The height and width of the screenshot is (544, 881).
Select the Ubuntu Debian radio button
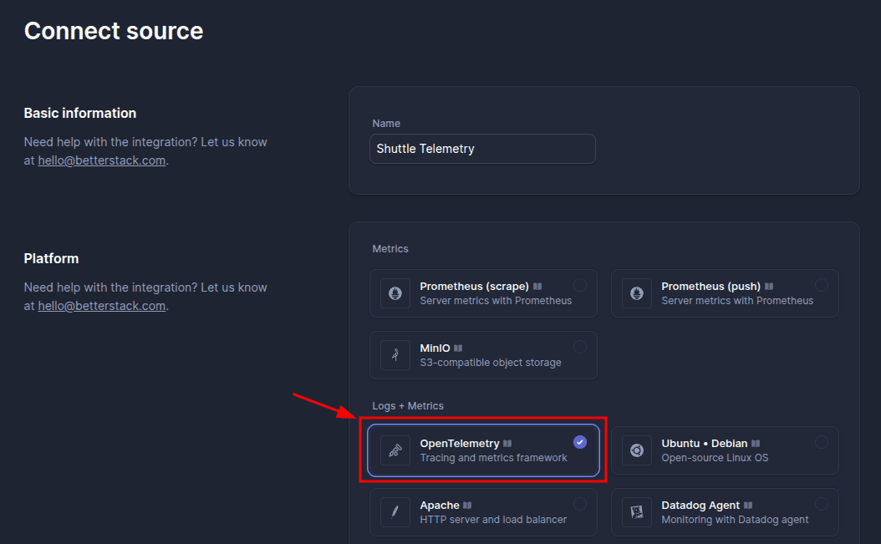tap(822, 442)
